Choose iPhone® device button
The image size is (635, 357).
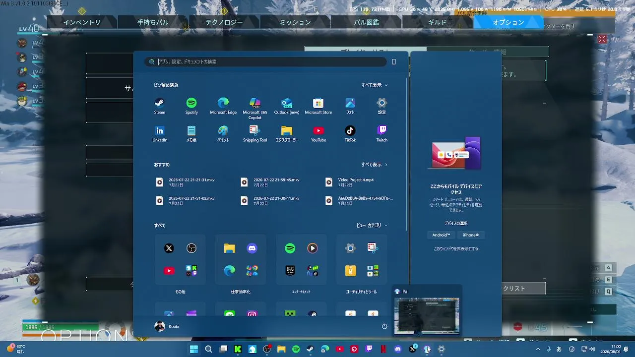[471, 235]
